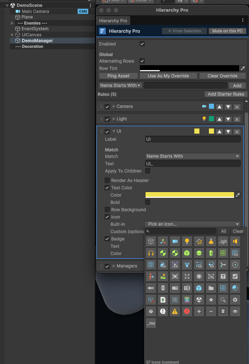Viewport: 249px width, 364px height.
Task: Uncheck Alternating Rows
Action: coord(142,61)
